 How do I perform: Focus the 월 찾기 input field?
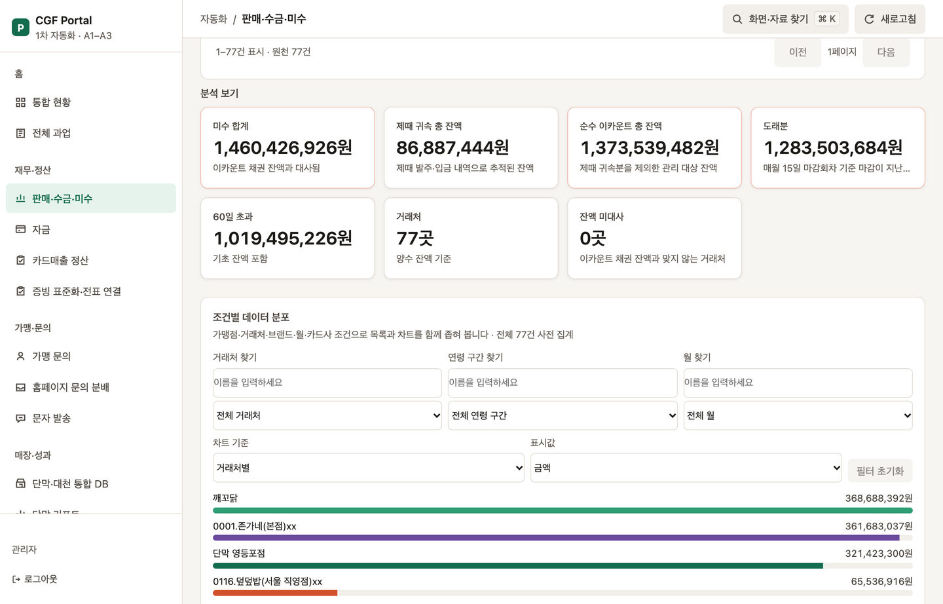click(x=798, y=383)
